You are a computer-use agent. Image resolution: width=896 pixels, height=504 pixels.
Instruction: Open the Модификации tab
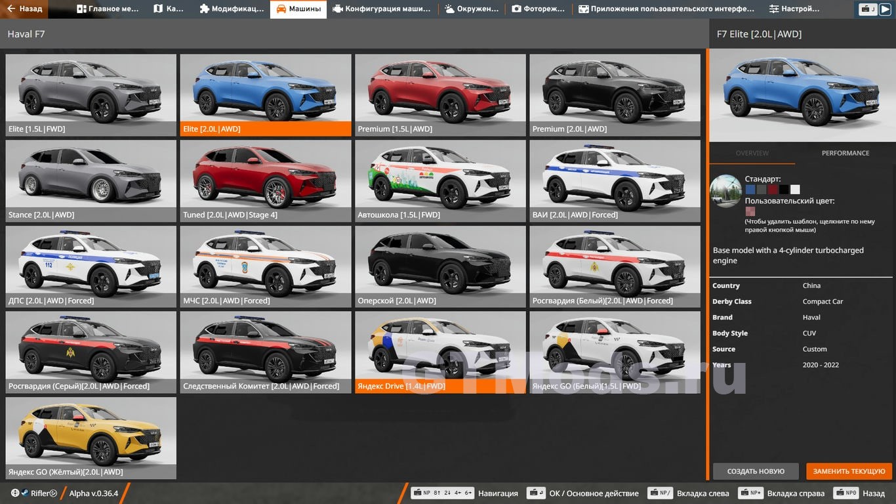[231, 9]
